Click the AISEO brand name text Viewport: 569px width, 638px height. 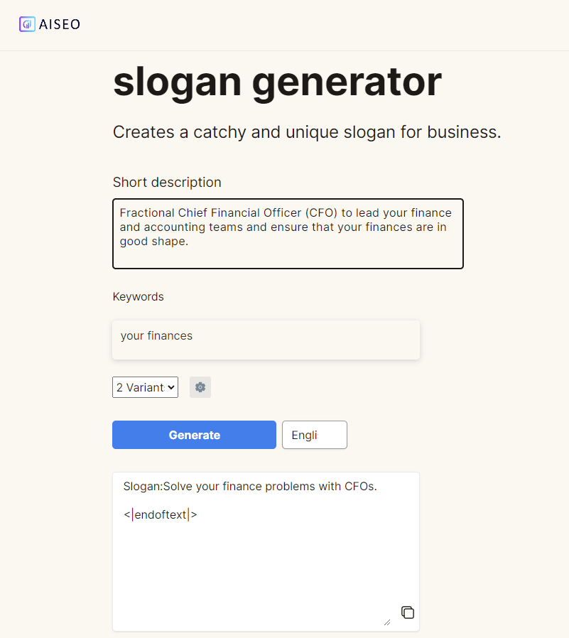[x=60, y=24]
